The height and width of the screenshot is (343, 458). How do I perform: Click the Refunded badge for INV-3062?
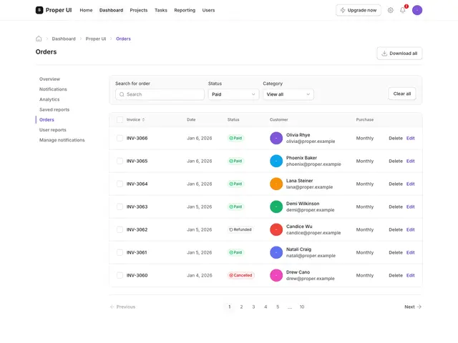(x=240, y=229)
